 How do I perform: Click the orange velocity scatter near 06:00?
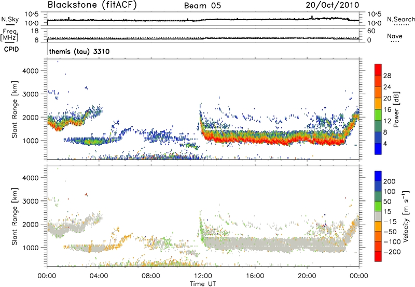[127, 238]
